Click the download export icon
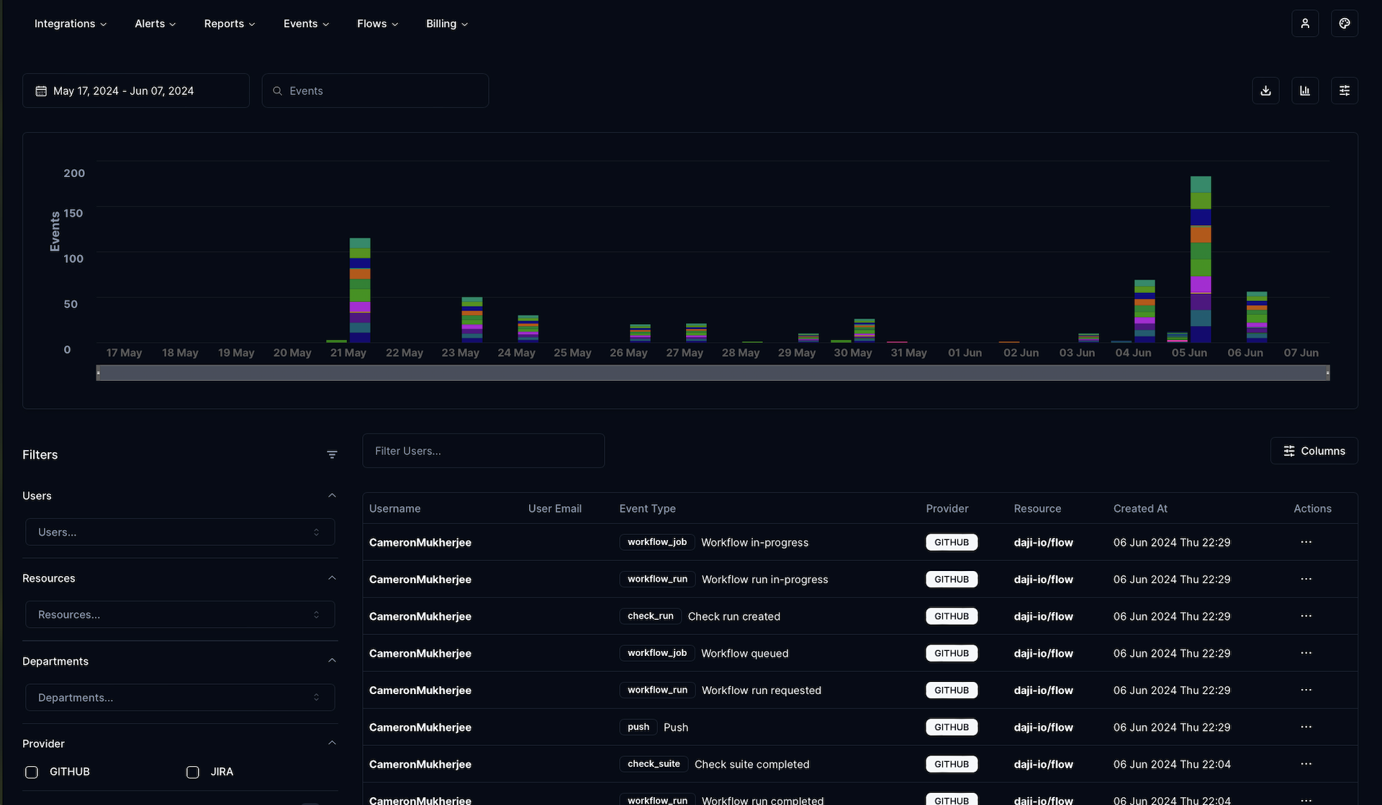Image resolution: width=1382 pixels, height=805 pixels. [x=1265, y=91]
